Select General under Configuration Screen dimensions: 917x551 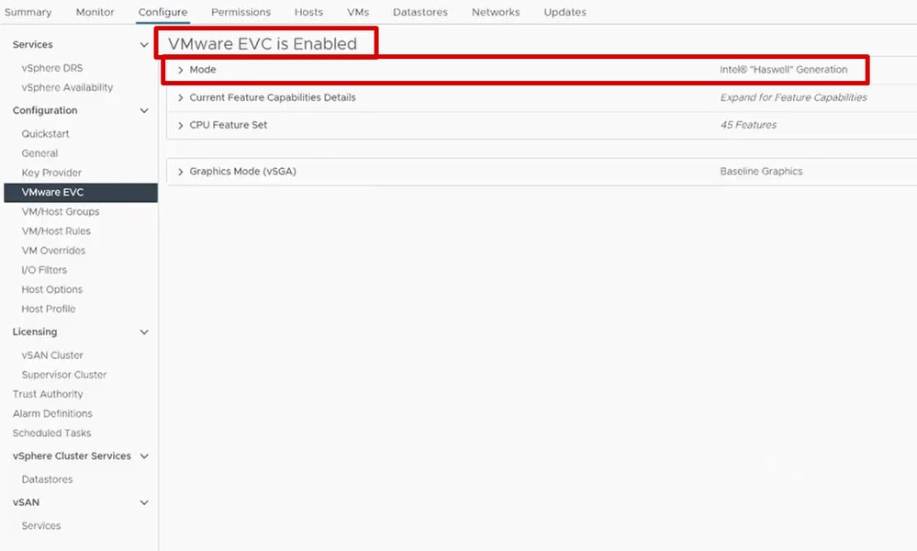point(39,153)
